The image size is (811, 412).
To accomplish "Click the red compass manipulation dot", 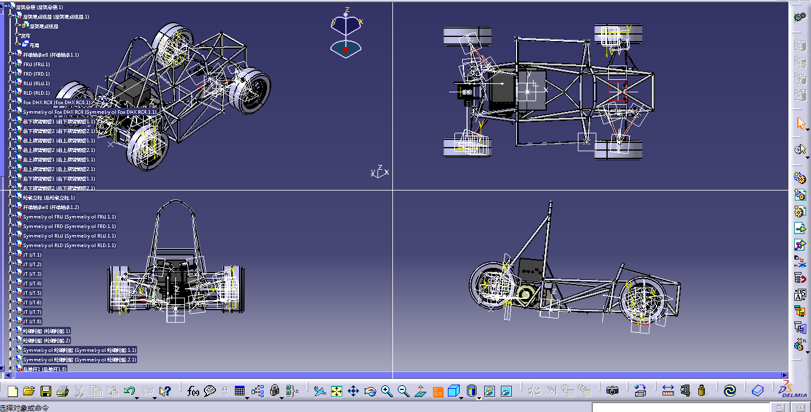I will pyautogui.click(x=345, y=49).
